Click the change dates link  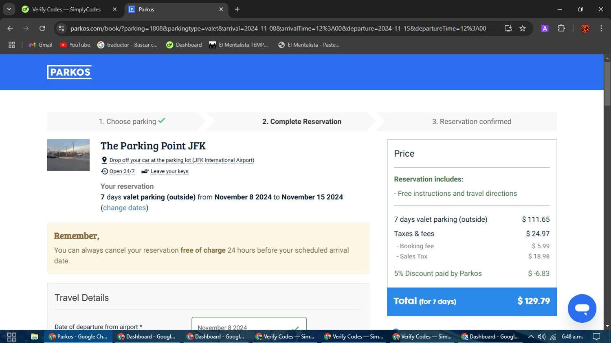coord(124,208)
